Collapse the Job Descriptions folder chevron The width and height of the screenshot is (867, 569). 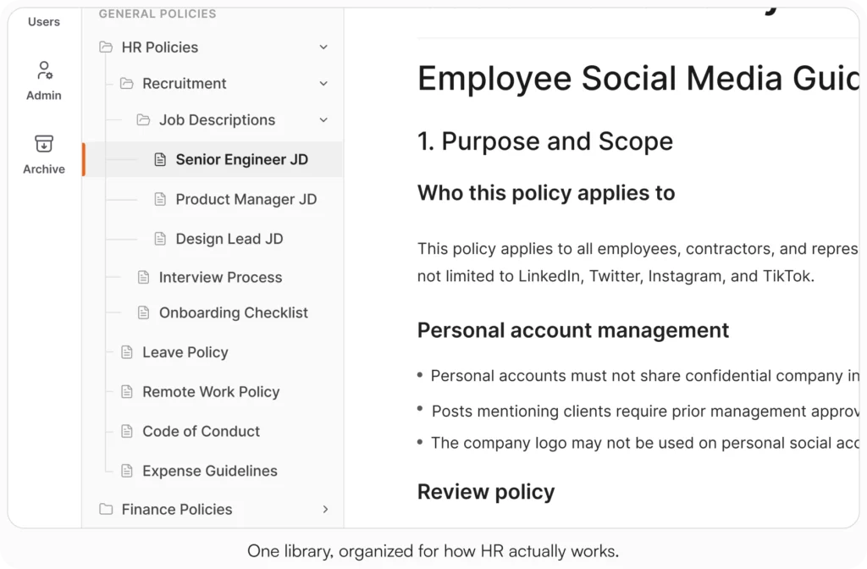pos(323,120)
